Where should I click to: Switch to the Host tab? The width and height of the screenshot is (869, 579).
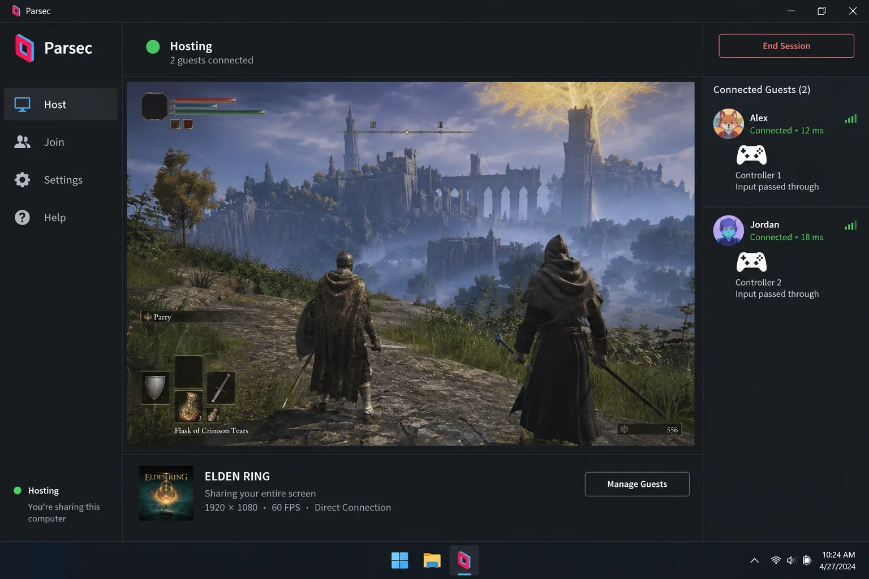tap(61, 105)
